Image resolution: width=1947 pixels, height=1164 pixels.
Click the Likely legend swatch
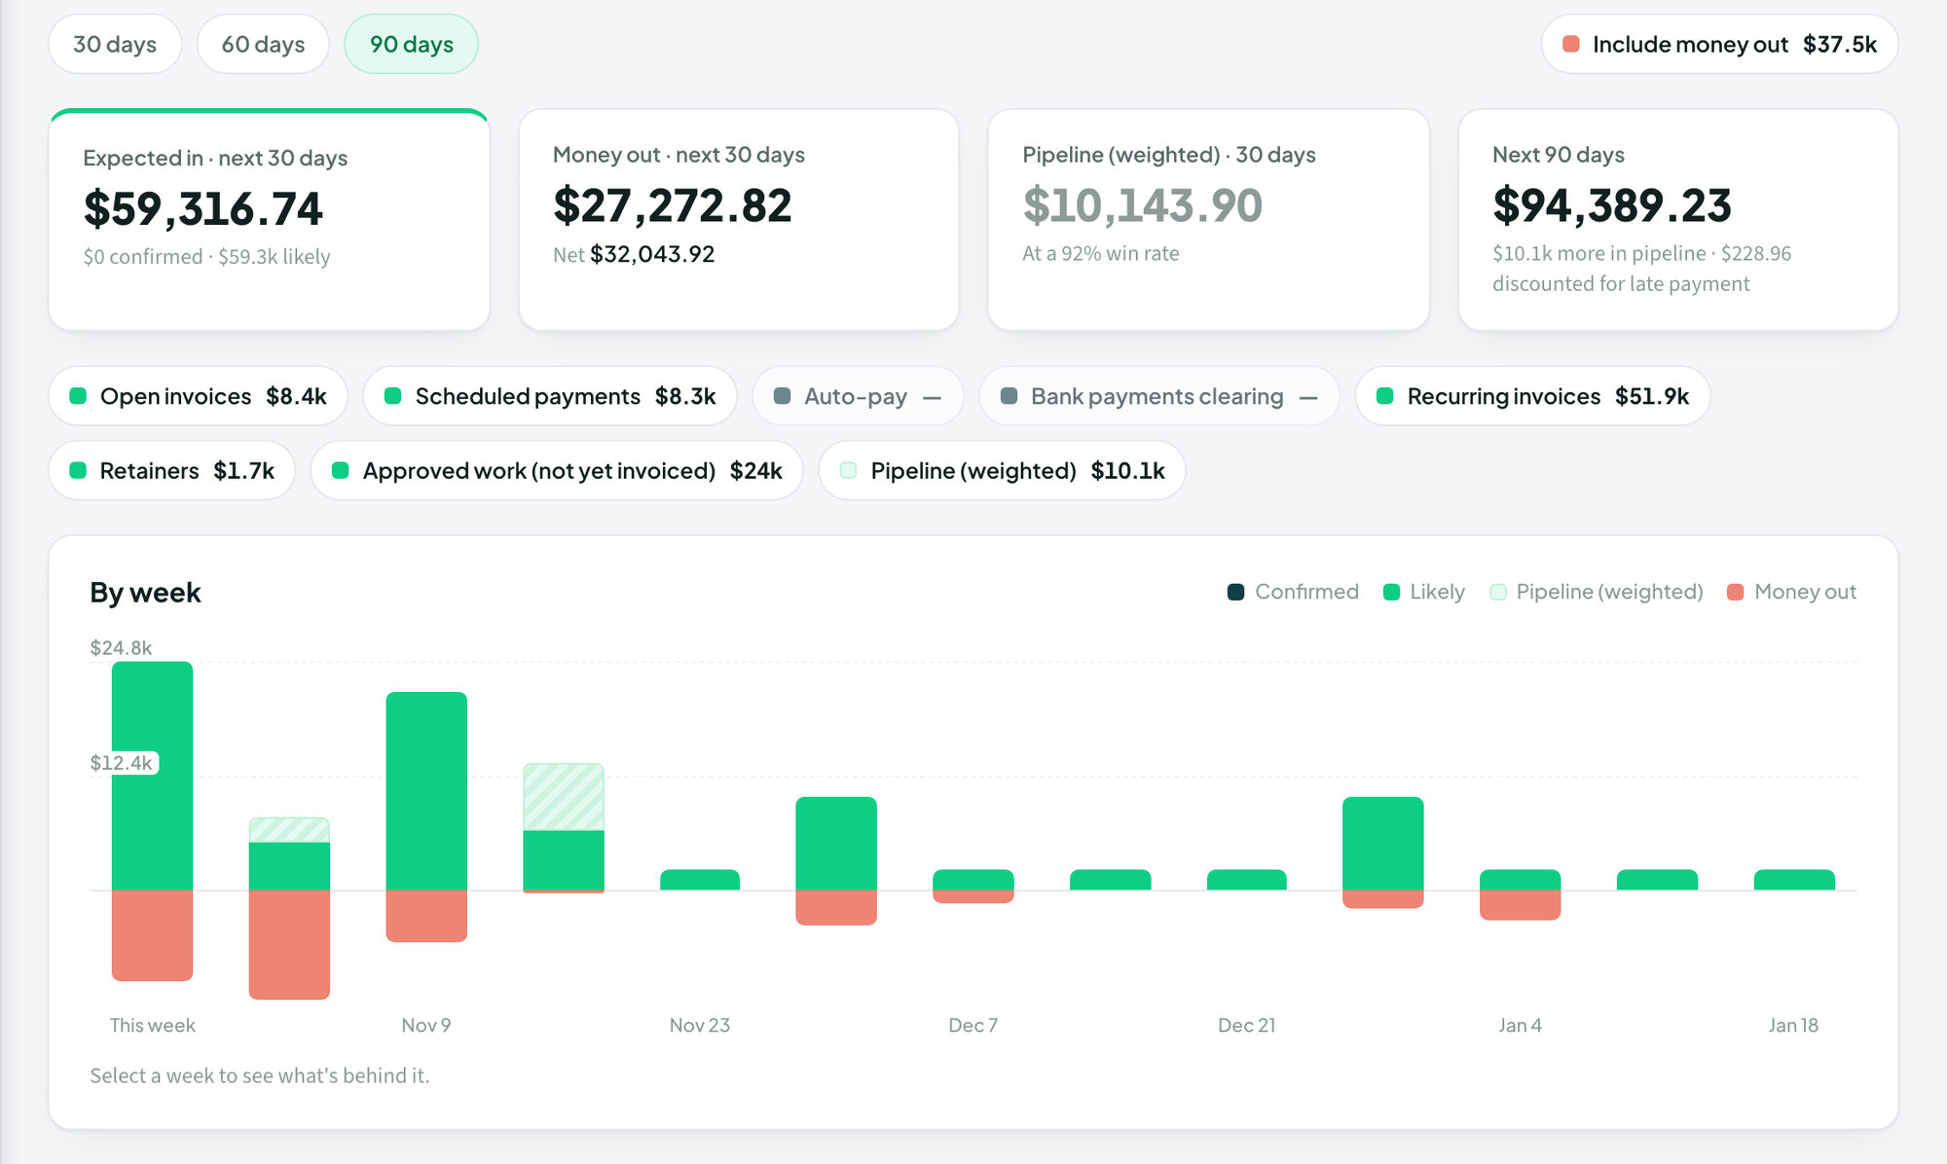pyautogui.click(x=1391, y=592)
